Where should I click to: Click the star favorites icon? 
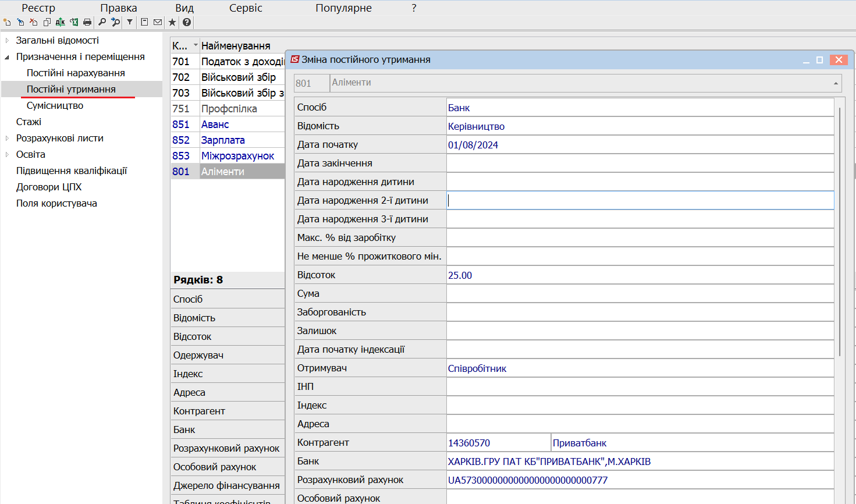point(172,22)
